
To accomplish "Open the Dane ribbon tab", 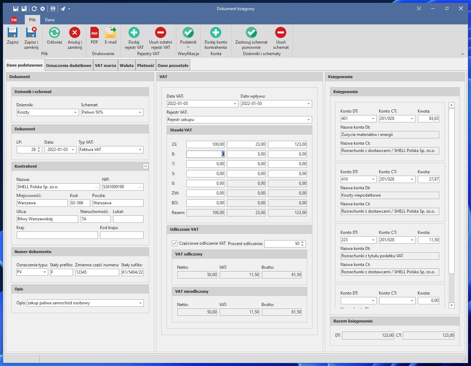I will pos(50,20).
